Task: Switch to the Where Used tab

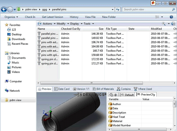Action: click(143, 89)
